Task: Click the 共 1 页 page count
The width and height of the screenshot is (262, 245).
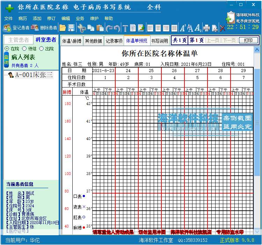Action: tap(180, 40)
